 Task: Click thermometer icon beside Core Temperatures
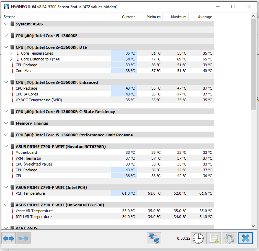(18, 53)
